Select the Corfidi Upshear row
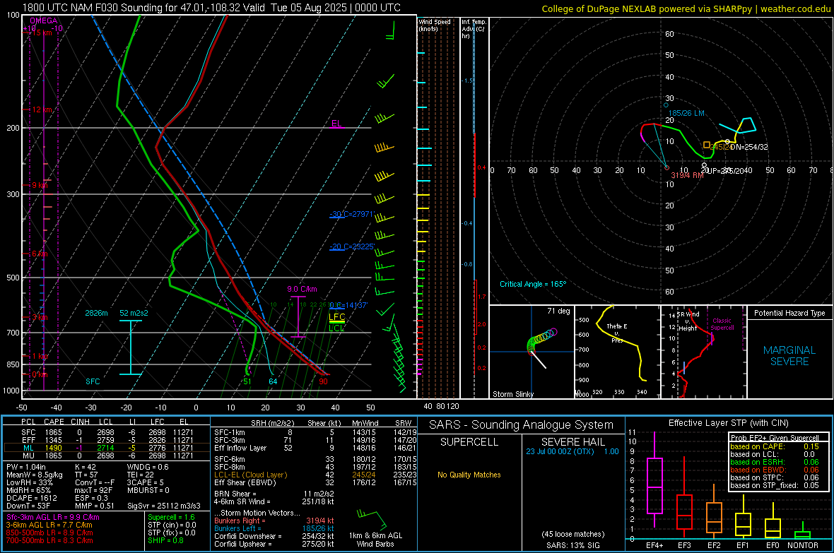834x553 pixels. pos(274,544)
